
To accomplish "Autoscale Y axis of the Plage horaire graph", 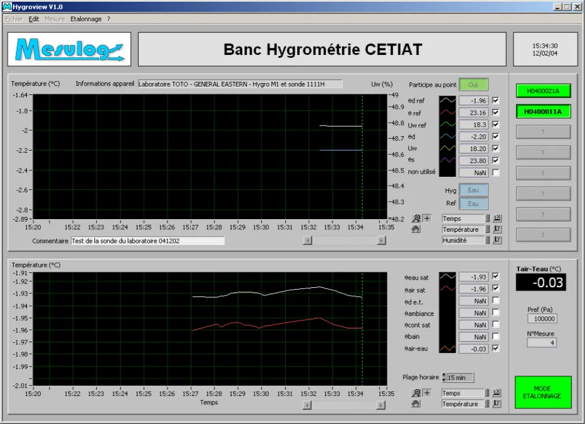I will [x=496, y=404].
